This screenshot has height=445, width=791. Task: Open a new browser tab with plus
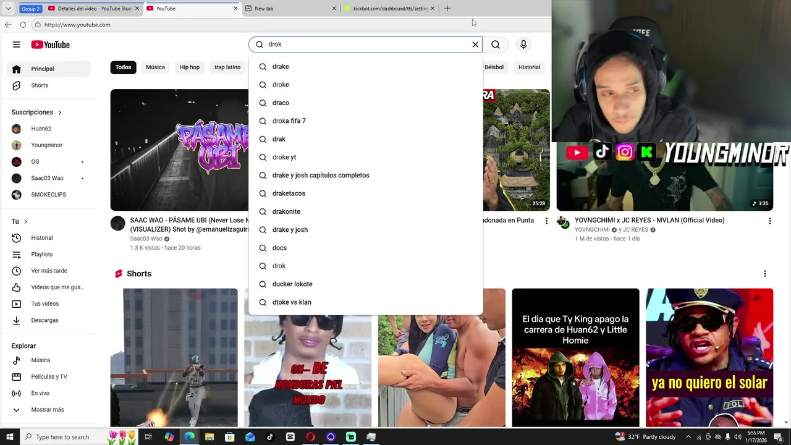(447, 9)
